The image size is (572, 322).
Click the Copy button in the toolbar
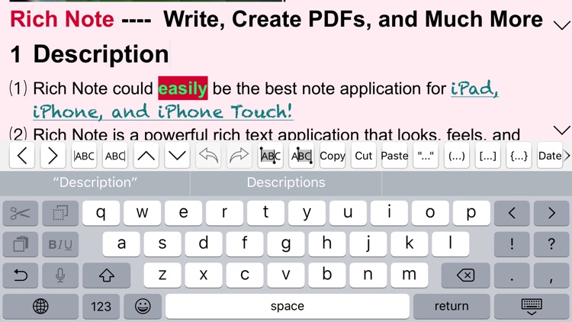pos(333,156)
